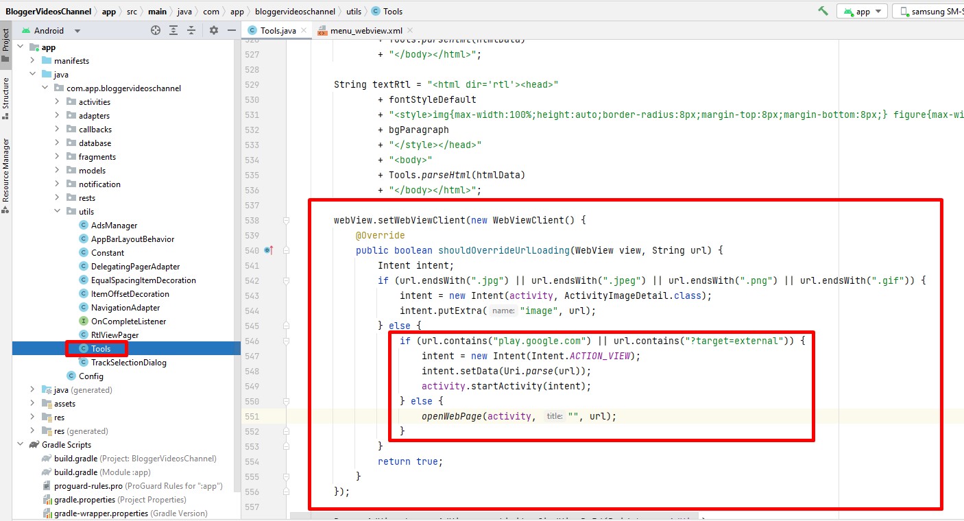Collapse the Gradle Scripts node
Viewport: 964px width, 521px height.
[20, 445]
